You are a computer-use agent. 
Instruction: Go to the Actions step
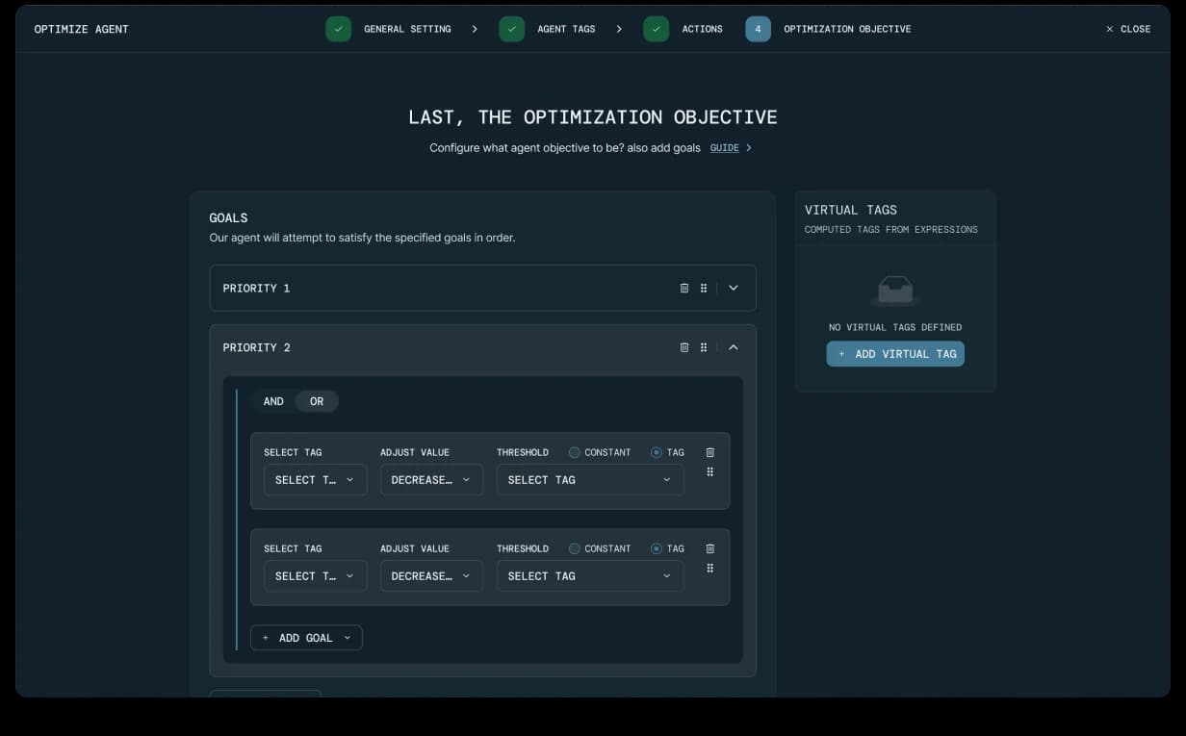click(702, 29)
